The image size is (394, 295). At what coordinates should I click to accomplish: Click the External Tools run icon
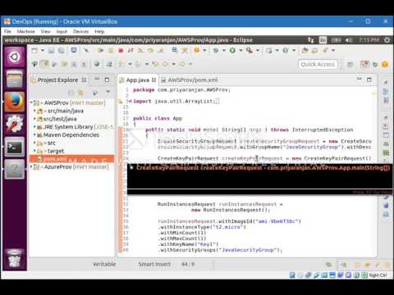point(250,50)
